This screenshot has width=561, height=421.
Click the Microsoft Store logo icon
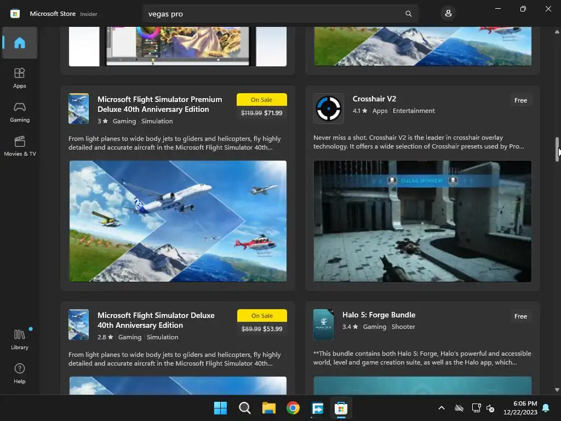(15, 14)
